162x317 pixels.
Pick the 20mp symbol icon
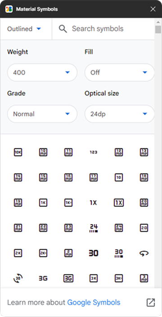[144, 203]
